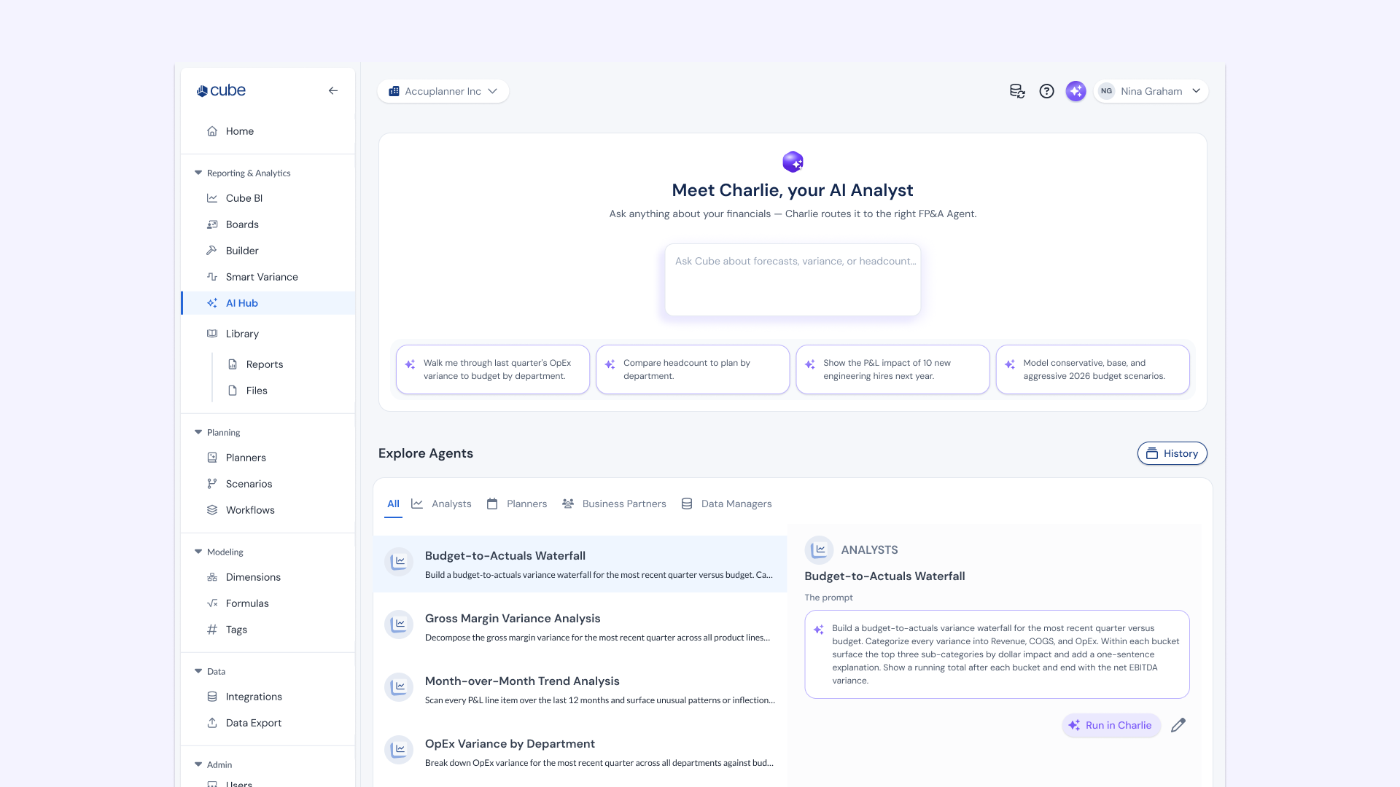
Task: Select AI Hub in sidebar
Action: point(268,303)
